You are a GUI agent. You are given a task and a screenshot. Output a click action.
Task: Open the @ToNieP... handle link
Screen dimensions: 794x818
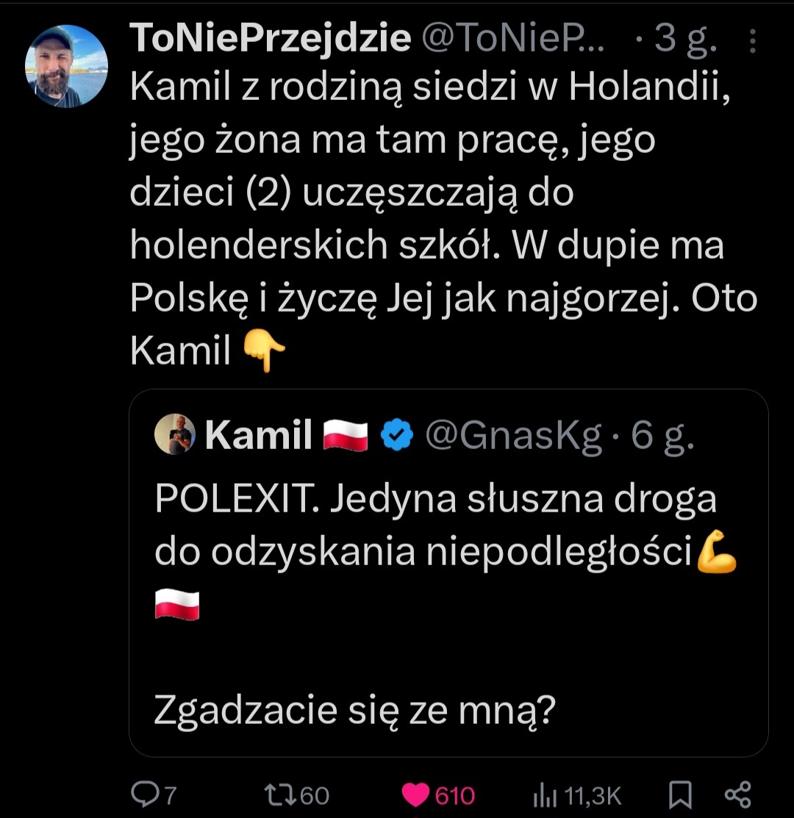click(x=513, y=38)
